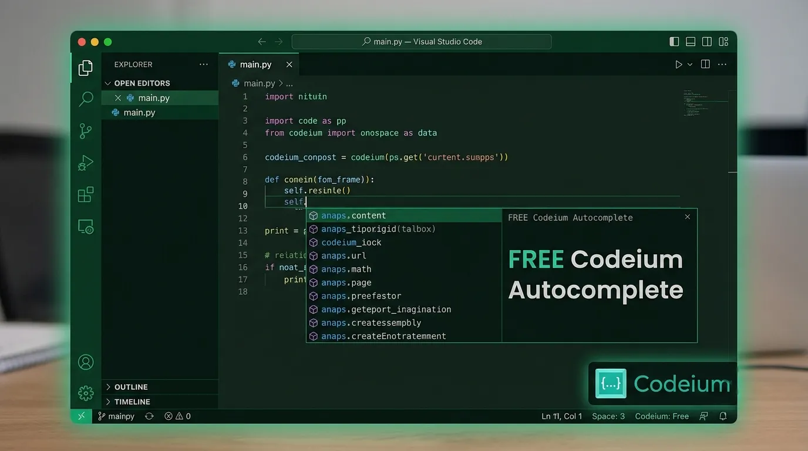The height and width of the screenshot is (451, 808).
Task: Split the editor to the right
Action: (705, 64)
